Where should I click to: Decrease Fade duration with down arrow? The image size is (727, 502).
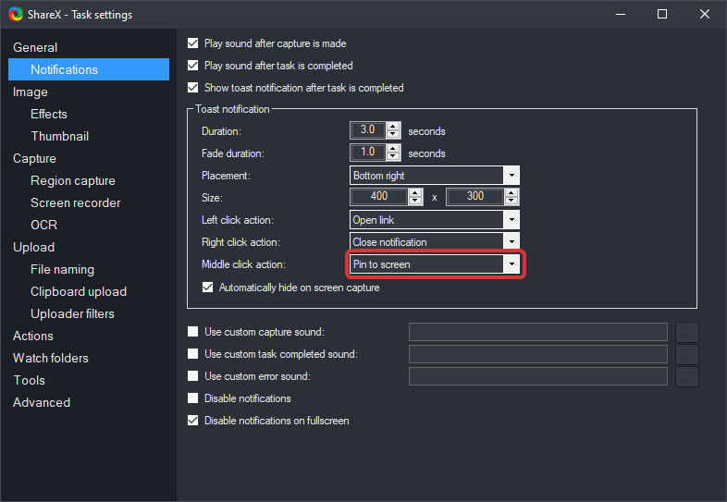(x=393, y=156)
